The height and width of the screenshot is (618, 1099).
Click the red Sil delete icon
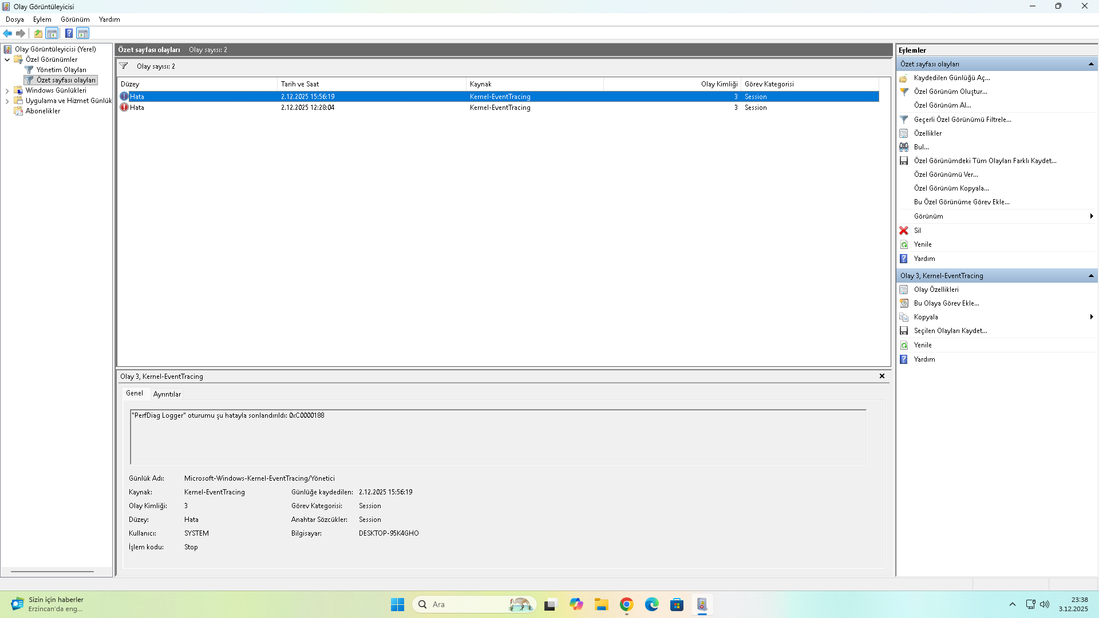click(904, 231)
